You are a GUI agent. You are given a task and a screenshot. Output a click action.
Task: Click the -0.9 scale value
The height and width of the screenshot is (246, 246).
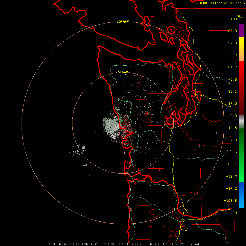tap(233, 116)
